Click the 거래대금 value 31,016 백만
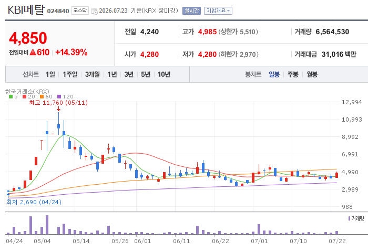The image size is (368, 250). point(339,55)
